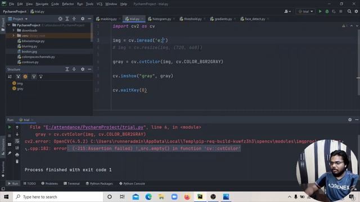This screenshot has height=202, width=360.
Task: Open the trial.py traceback link
Action: (x=94, y=127)
